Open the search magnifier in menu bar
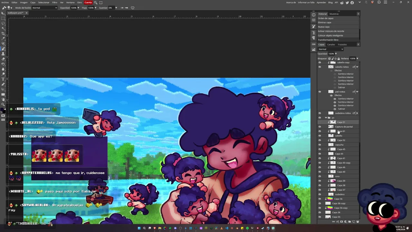This screenshot has width=412, height=232. click(x=96, y=3)
